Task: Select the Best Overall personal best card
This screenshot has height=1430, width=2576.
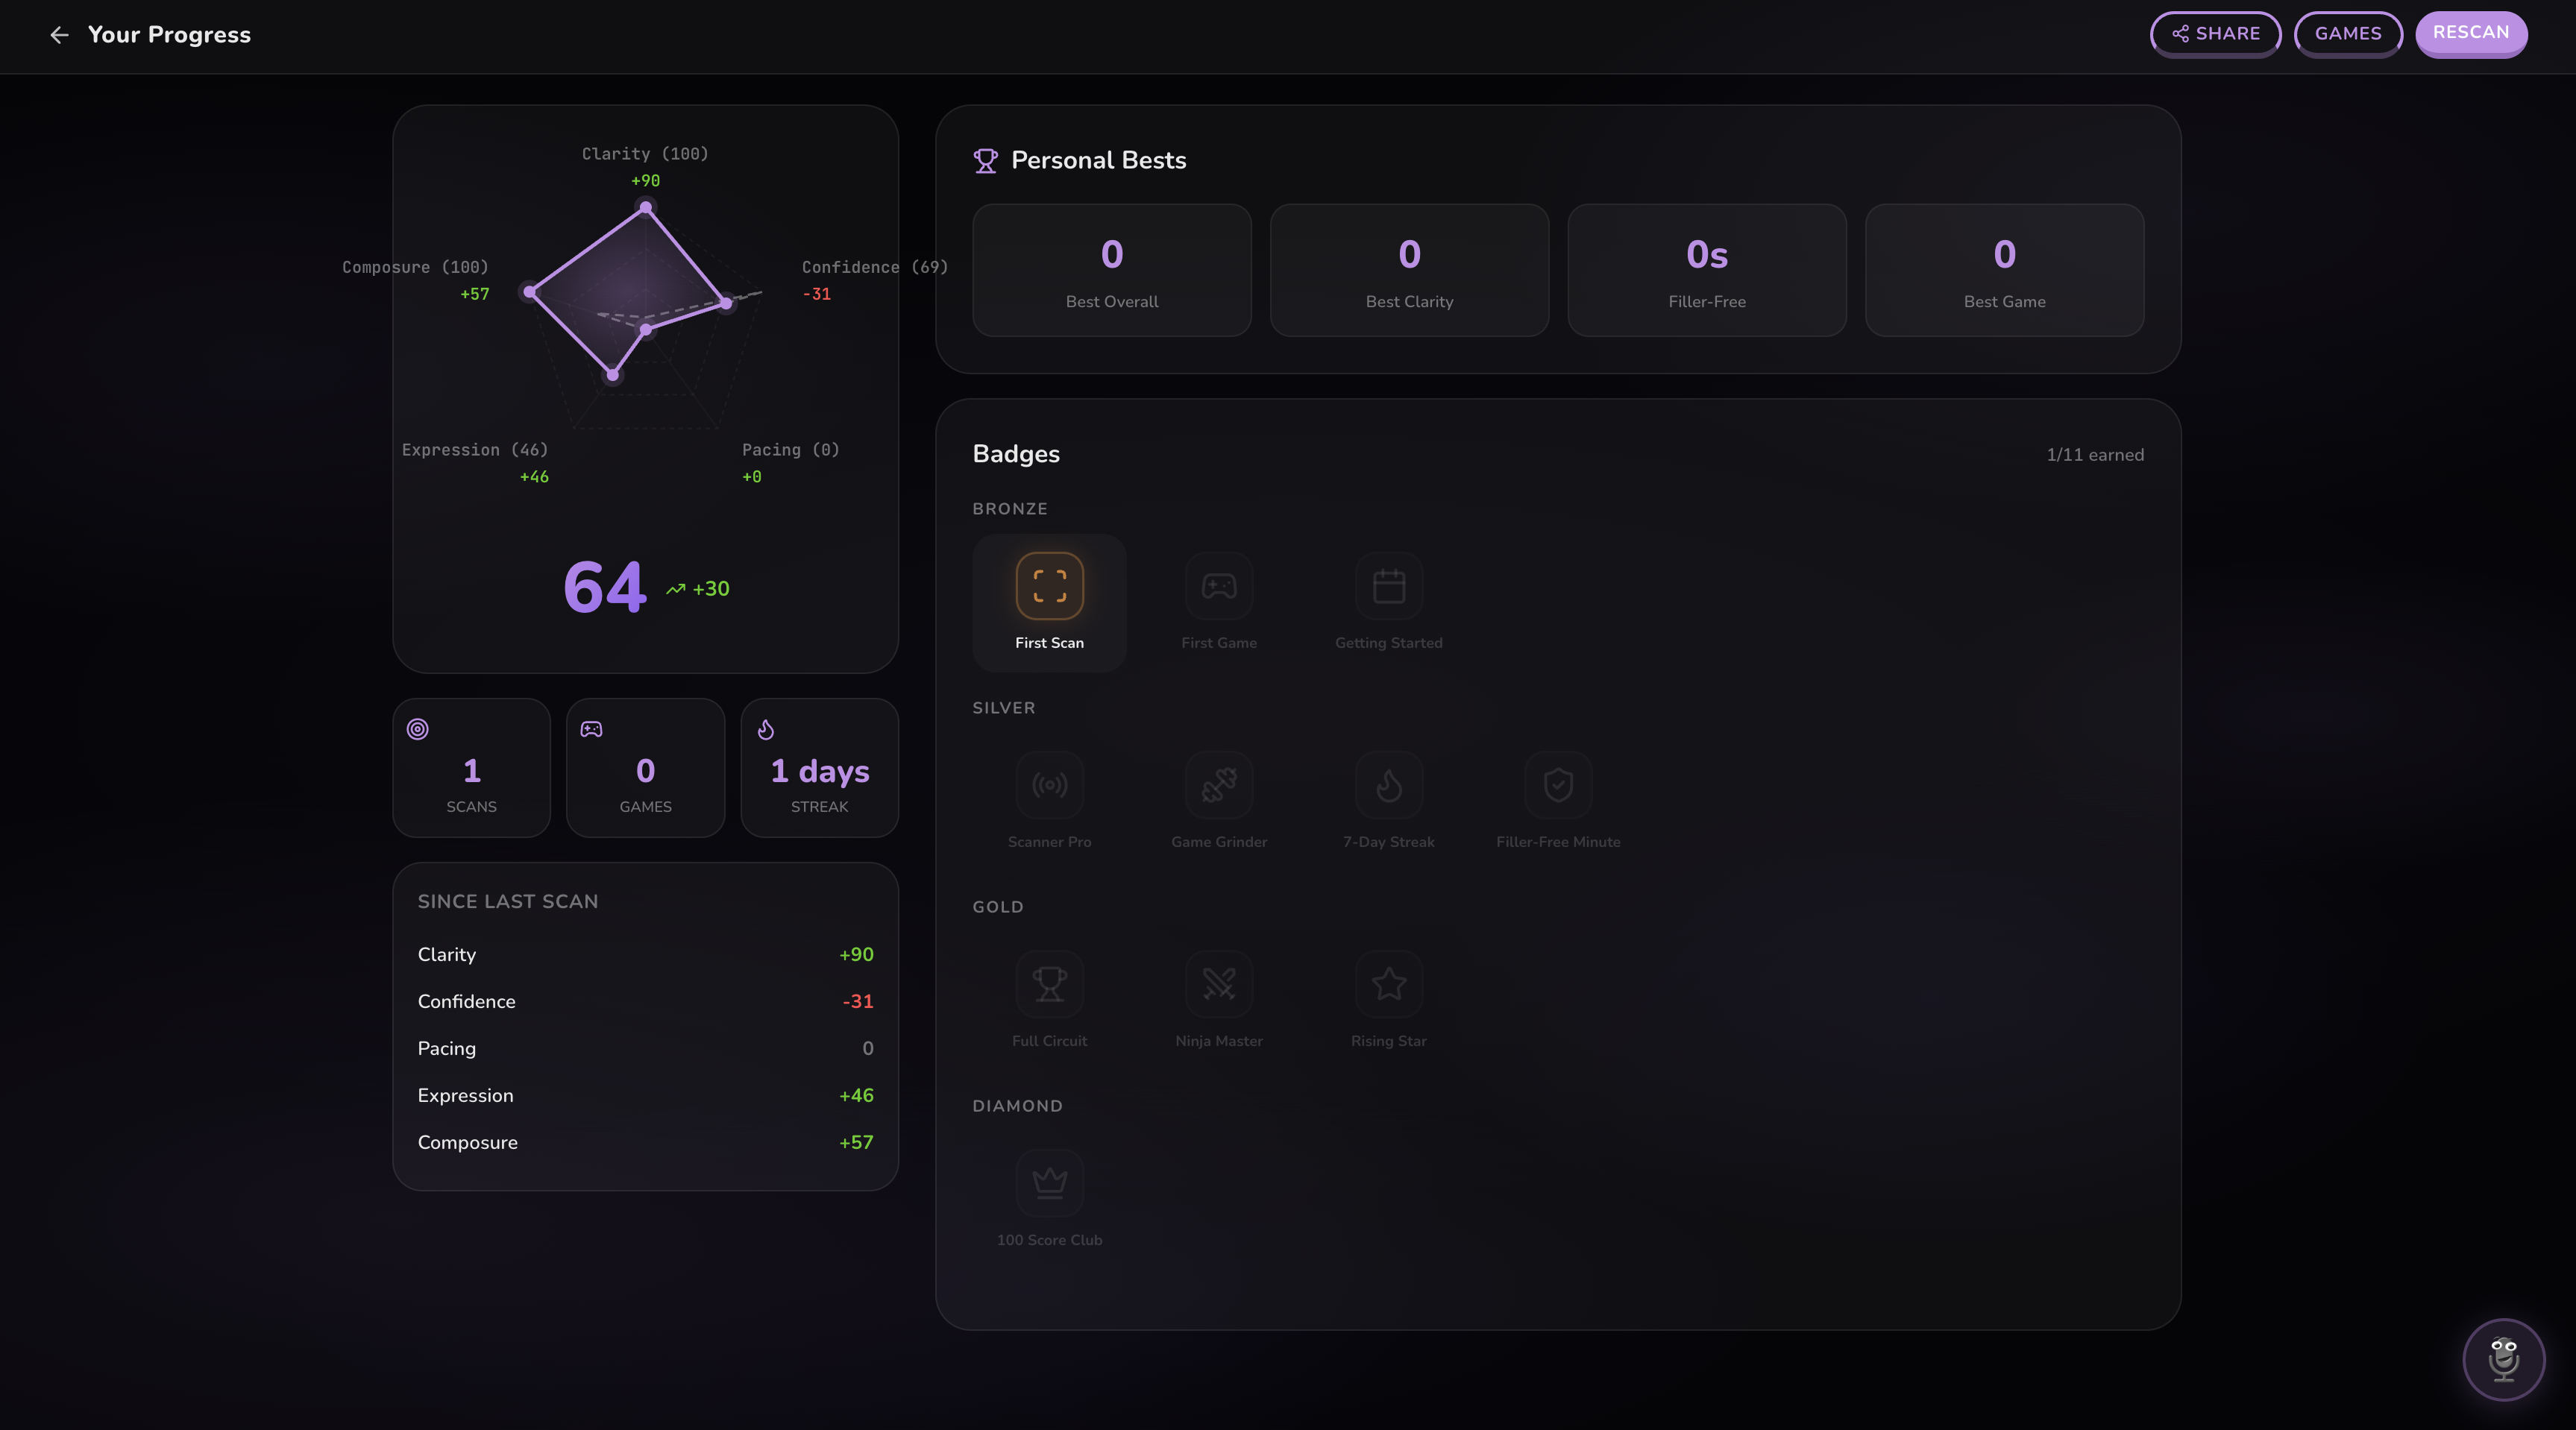Action: 1111,270
